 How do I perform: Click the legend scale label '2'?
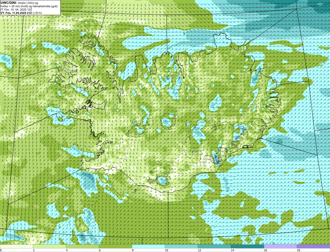pos(34,250)
